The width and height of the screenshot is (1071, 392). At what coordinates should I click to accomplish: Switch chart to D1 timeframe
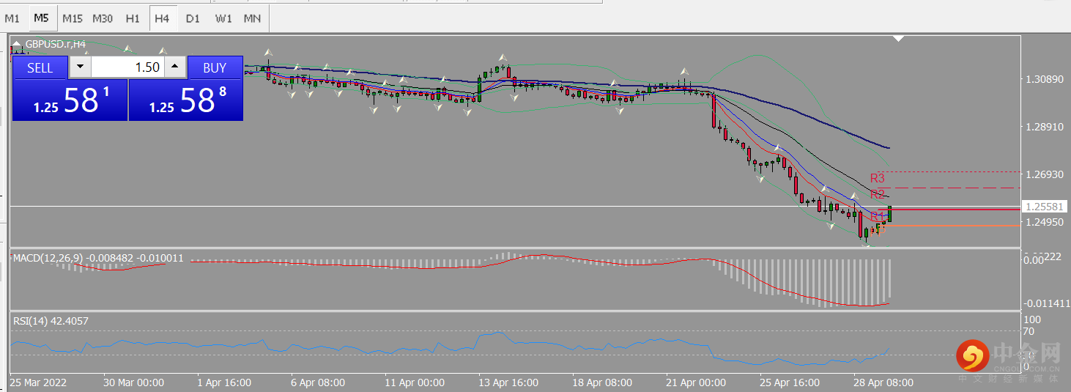[x=193, y=18]
